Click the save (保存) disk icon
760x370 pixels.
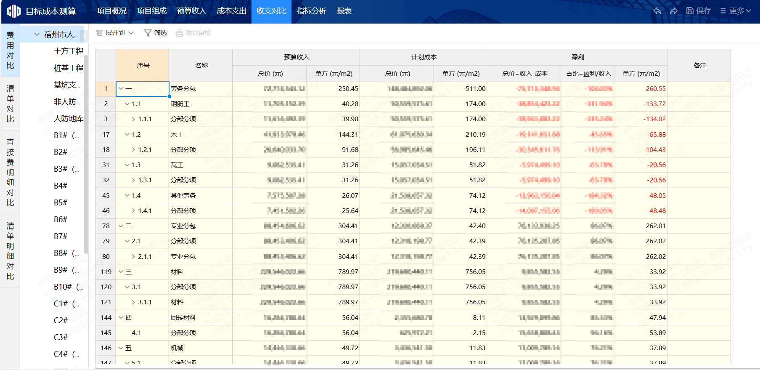click(x=690, y=11)
